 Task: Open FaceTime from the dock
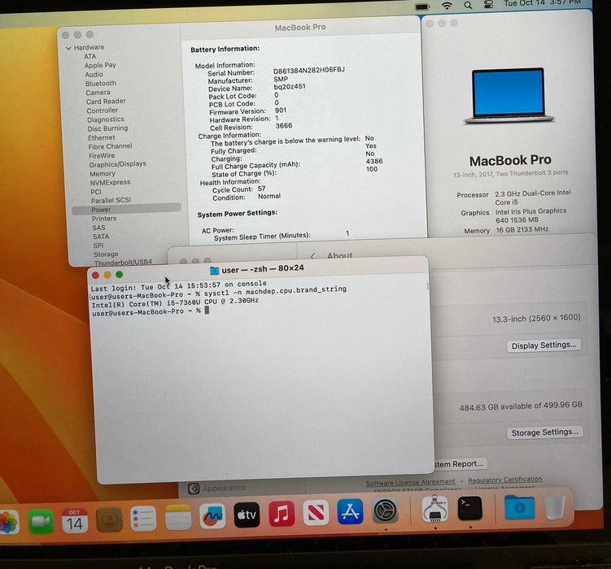[41, 519]
